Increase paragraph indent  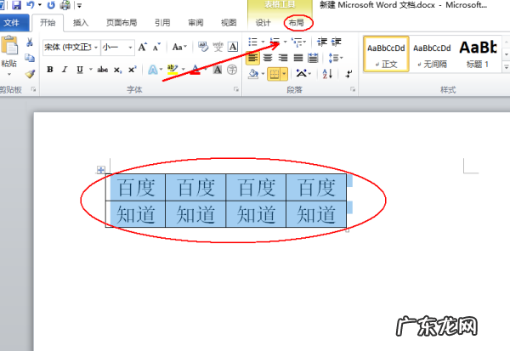[337, 42]
